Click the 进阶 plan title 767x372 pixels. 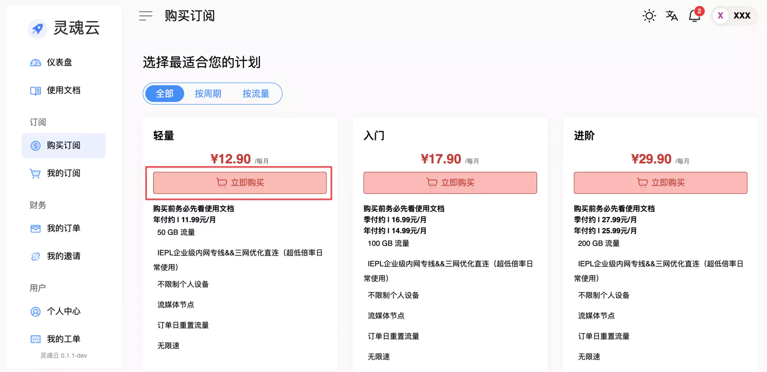tap(584, 136)
